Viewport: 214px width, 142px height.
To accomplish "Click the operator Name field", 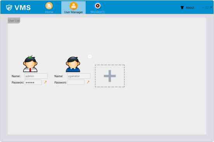I will [x=79, y=76].
